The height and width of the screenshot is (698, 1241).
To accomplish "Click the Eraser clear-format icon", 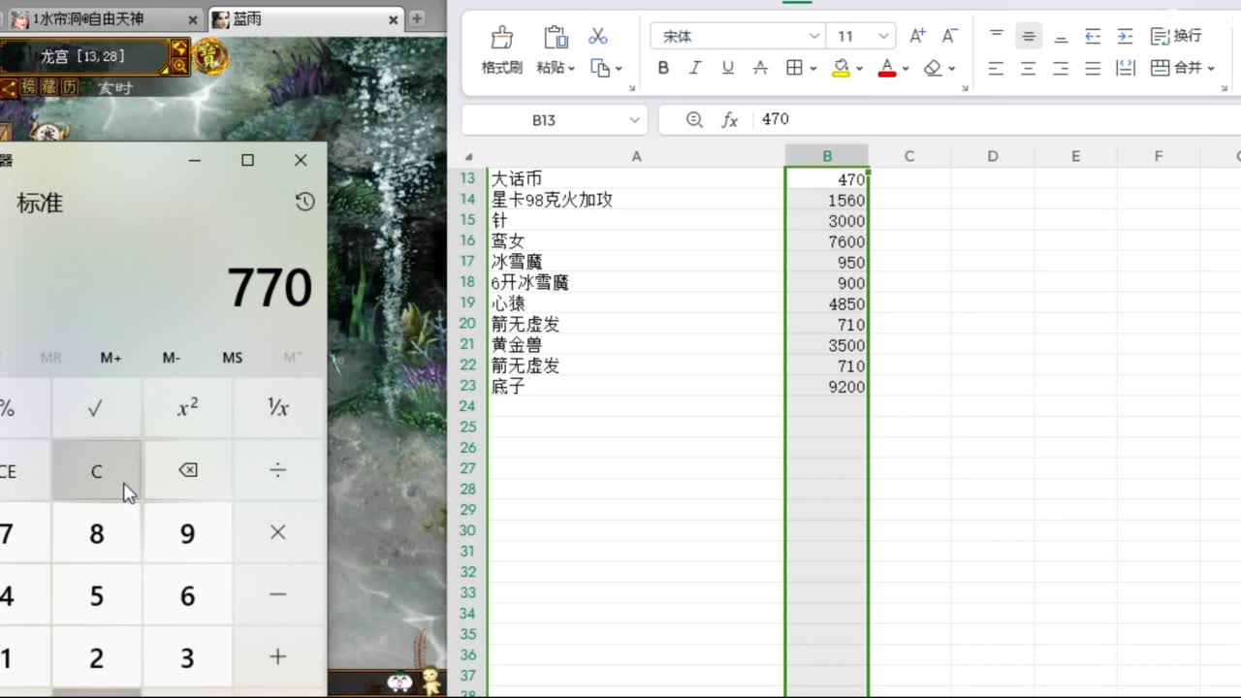I will (x=933, y=68).
